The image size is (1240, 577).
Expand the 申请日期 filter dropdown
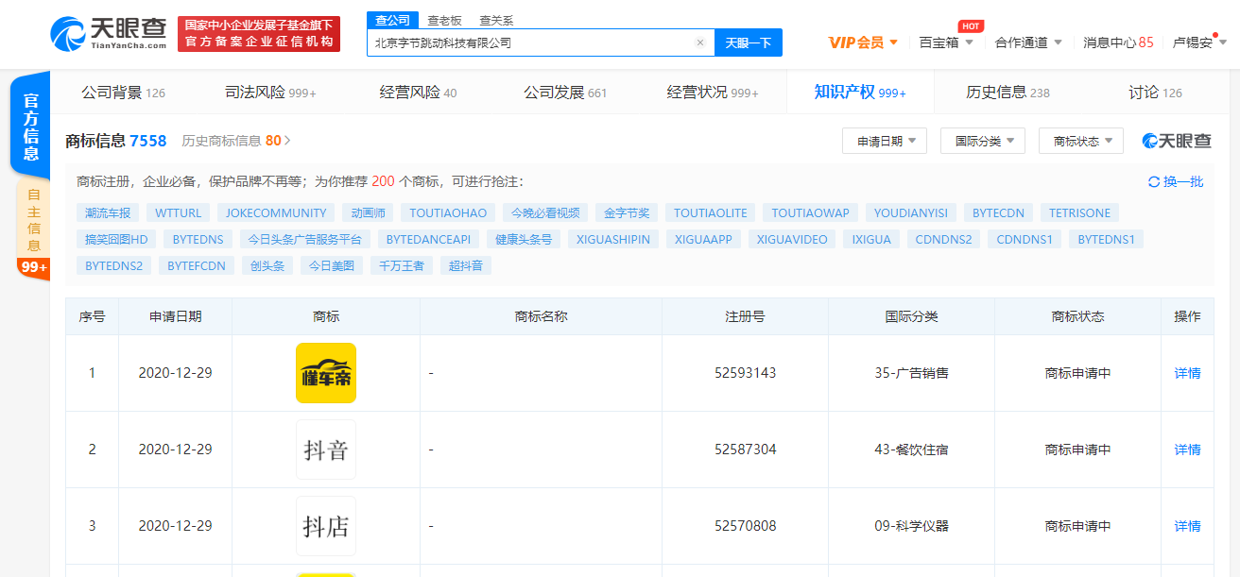tap(885, 141)
